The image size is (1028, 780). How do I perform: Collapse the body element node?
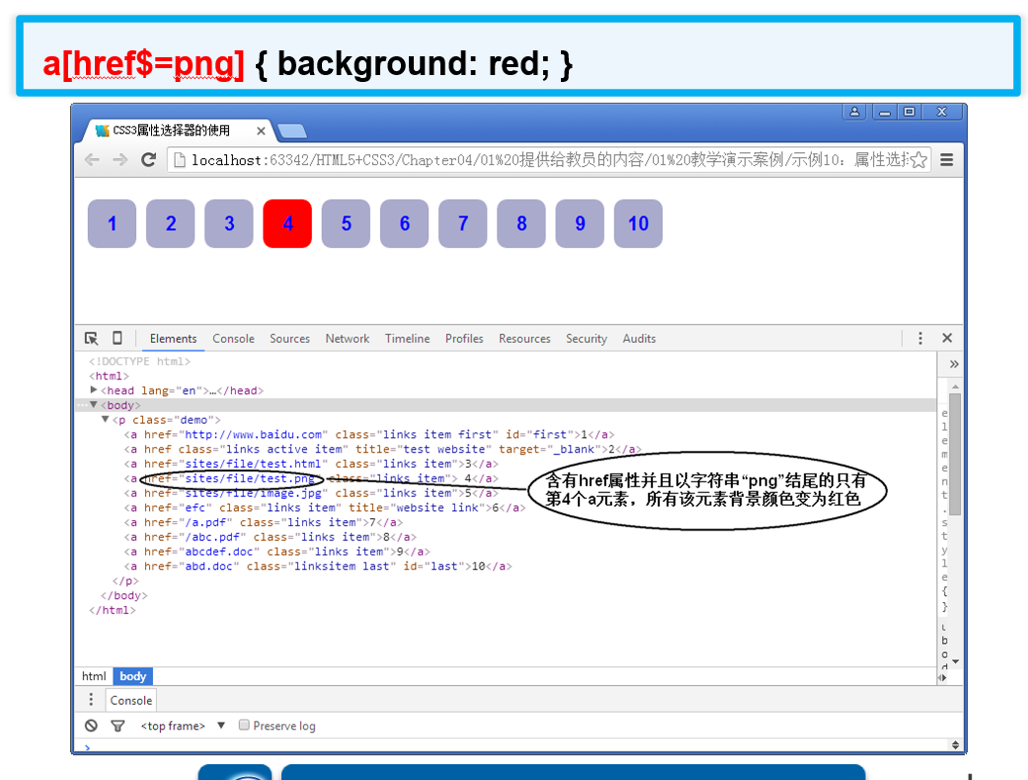pos(94,405)
